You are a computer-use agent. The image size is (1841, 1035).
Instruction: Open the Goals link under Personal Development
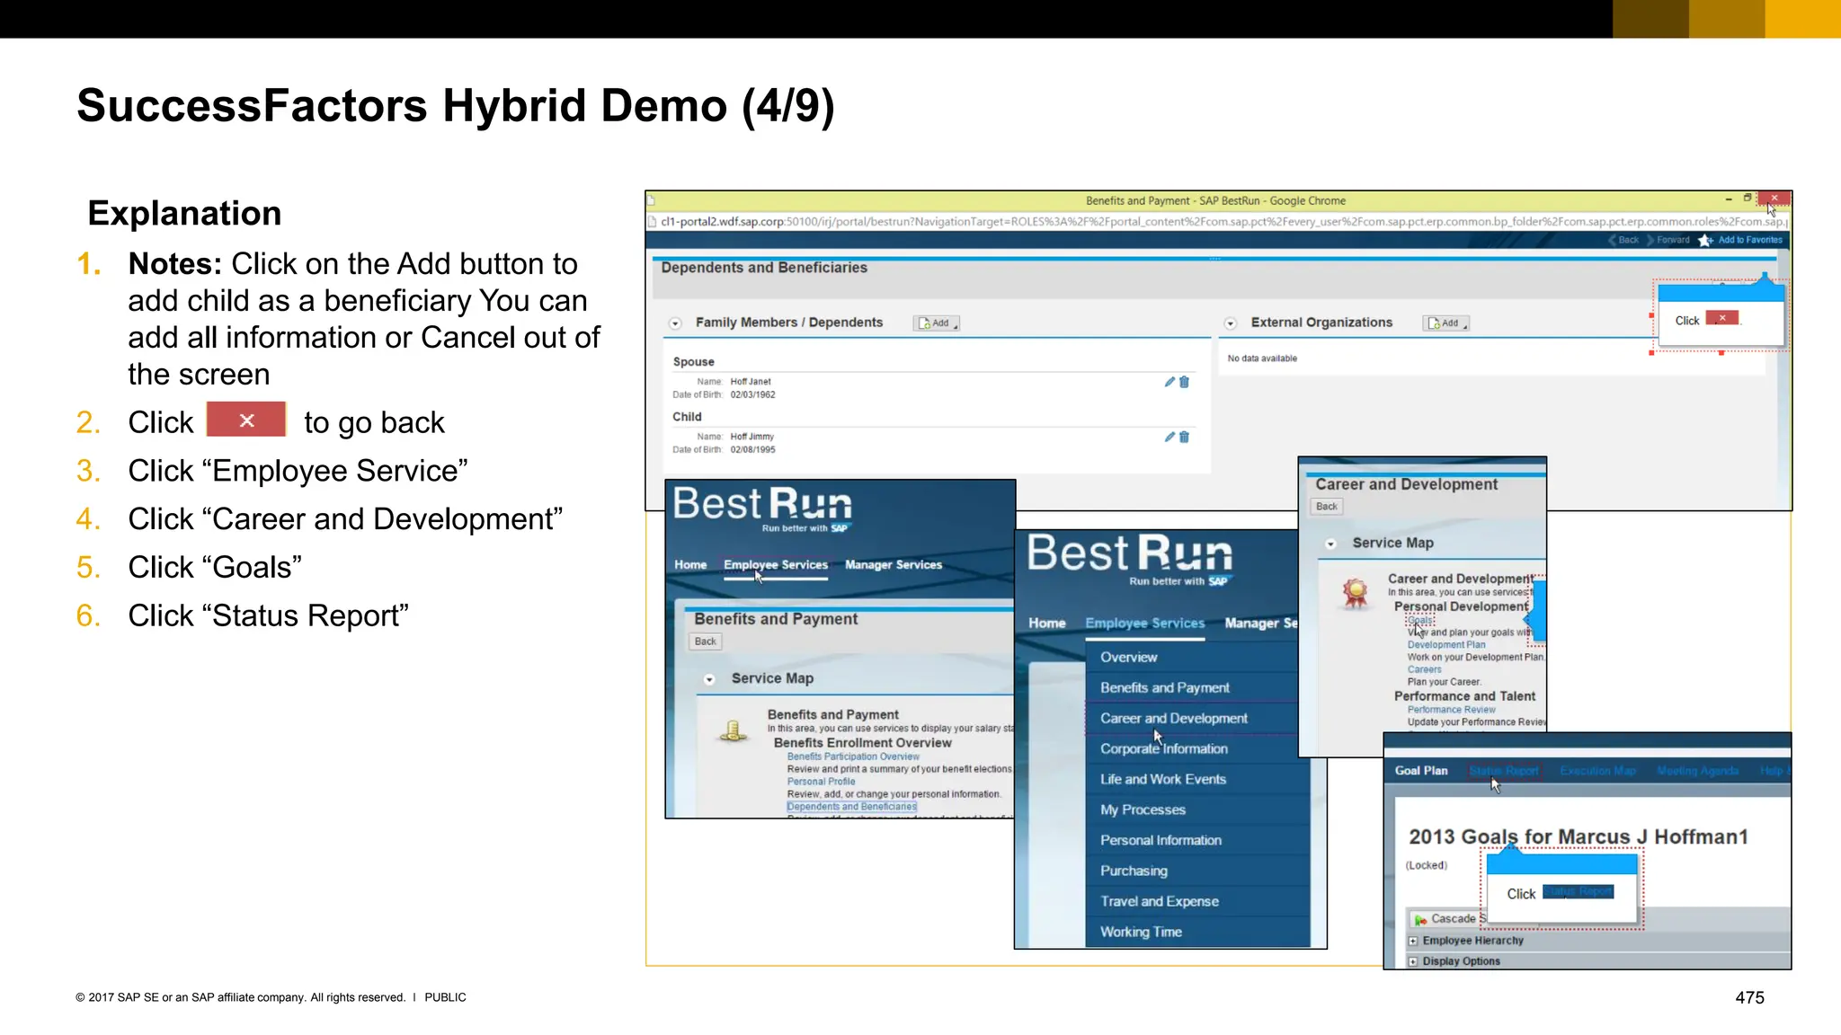[x=1420, y=620]
